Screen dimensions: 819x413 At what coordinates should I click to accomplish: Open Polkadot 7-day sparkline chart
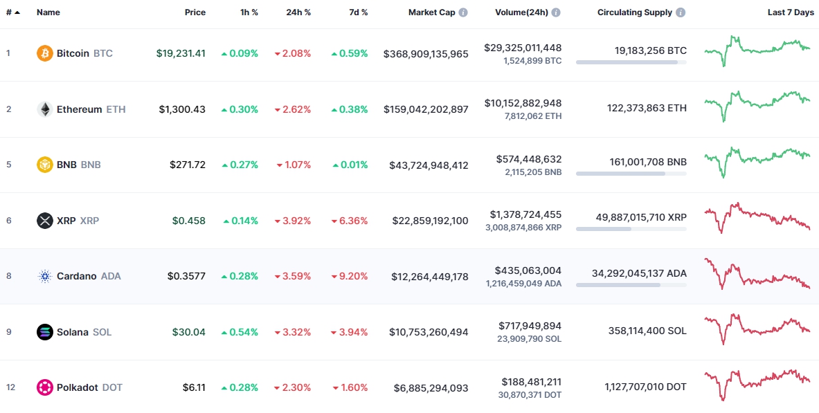tap(757, 385)
